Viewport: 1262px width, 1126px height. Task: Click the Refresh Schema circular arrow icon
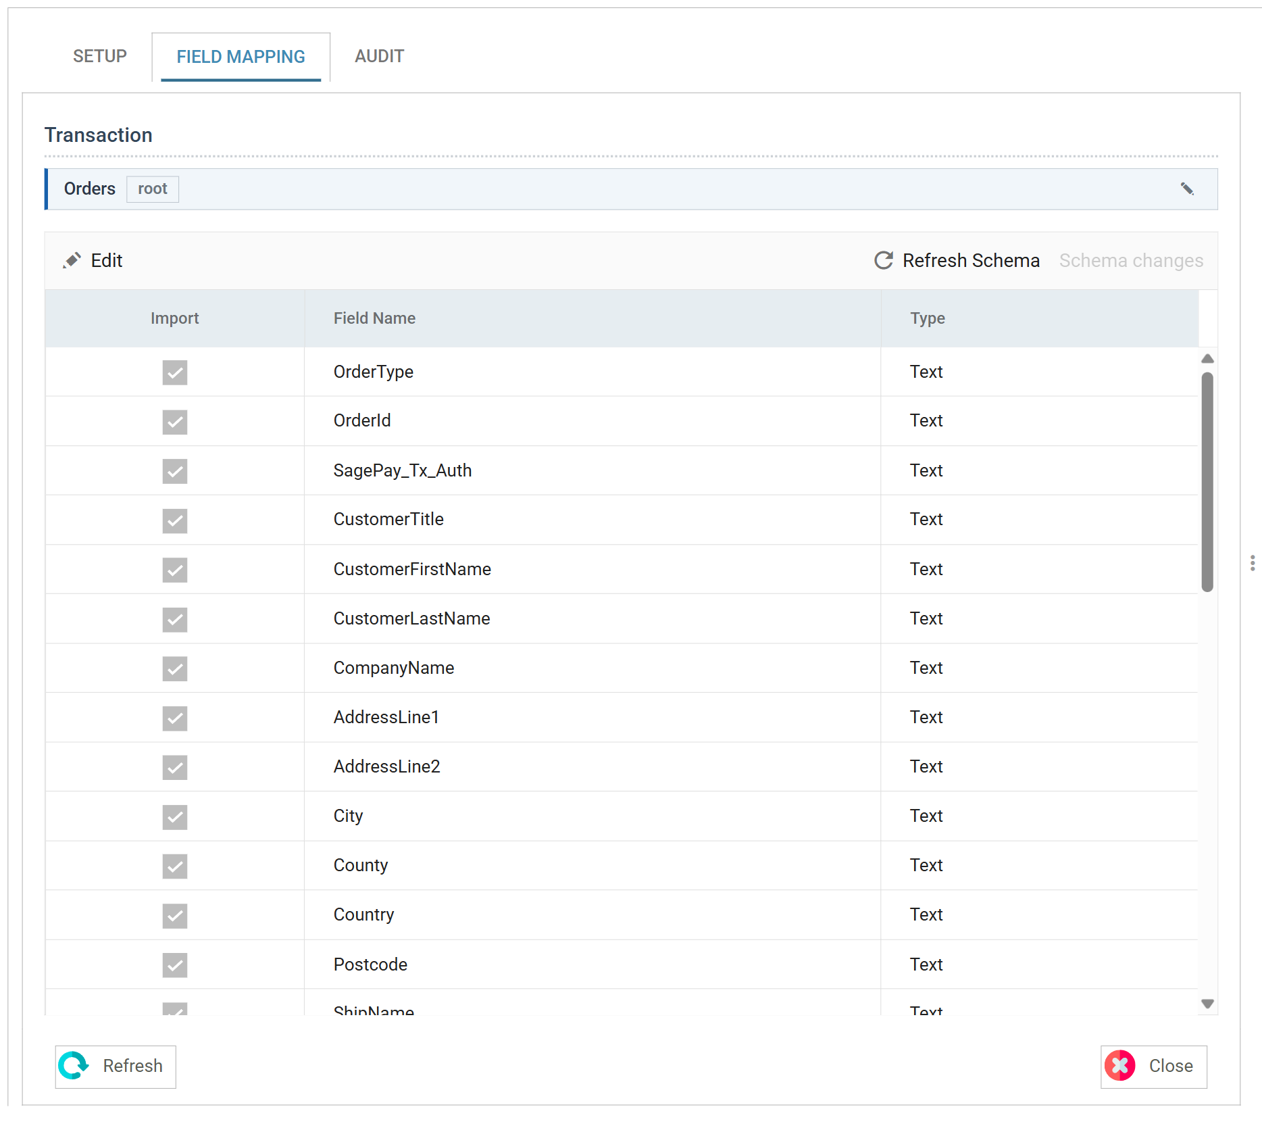pyautogui.click(x=884, y=260)
